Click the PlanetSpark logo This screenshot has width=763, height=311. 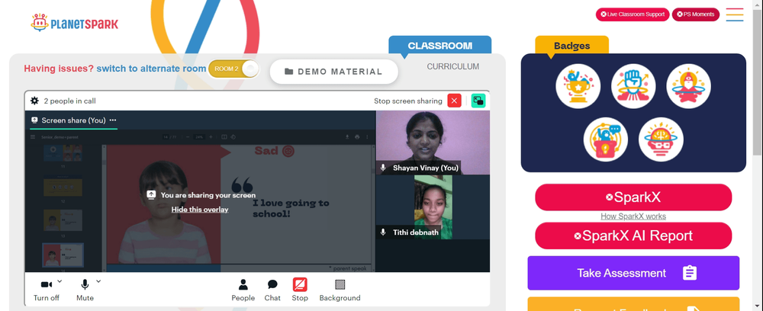[x=75, y=23]
